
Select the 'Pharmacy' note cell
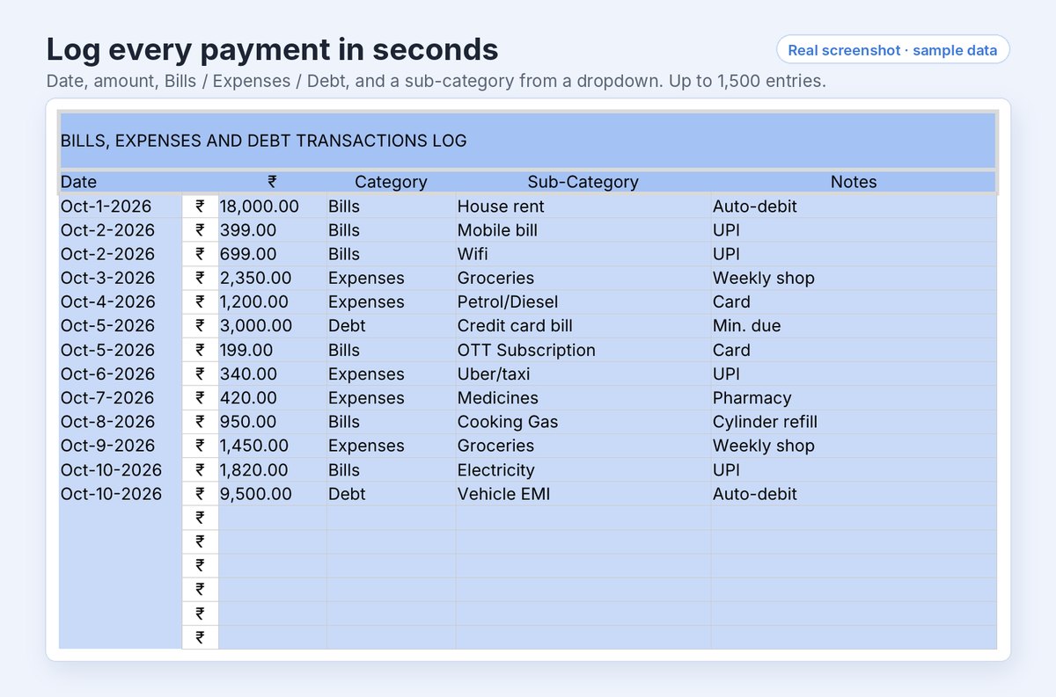pyautogui.click(x=854, y=398)
